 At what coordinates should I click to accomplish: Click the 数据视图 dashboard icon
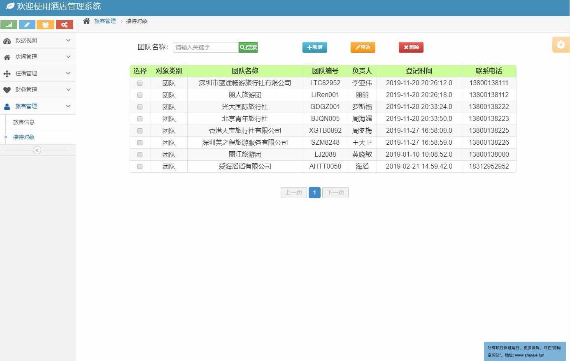click(x=7, y=41)
